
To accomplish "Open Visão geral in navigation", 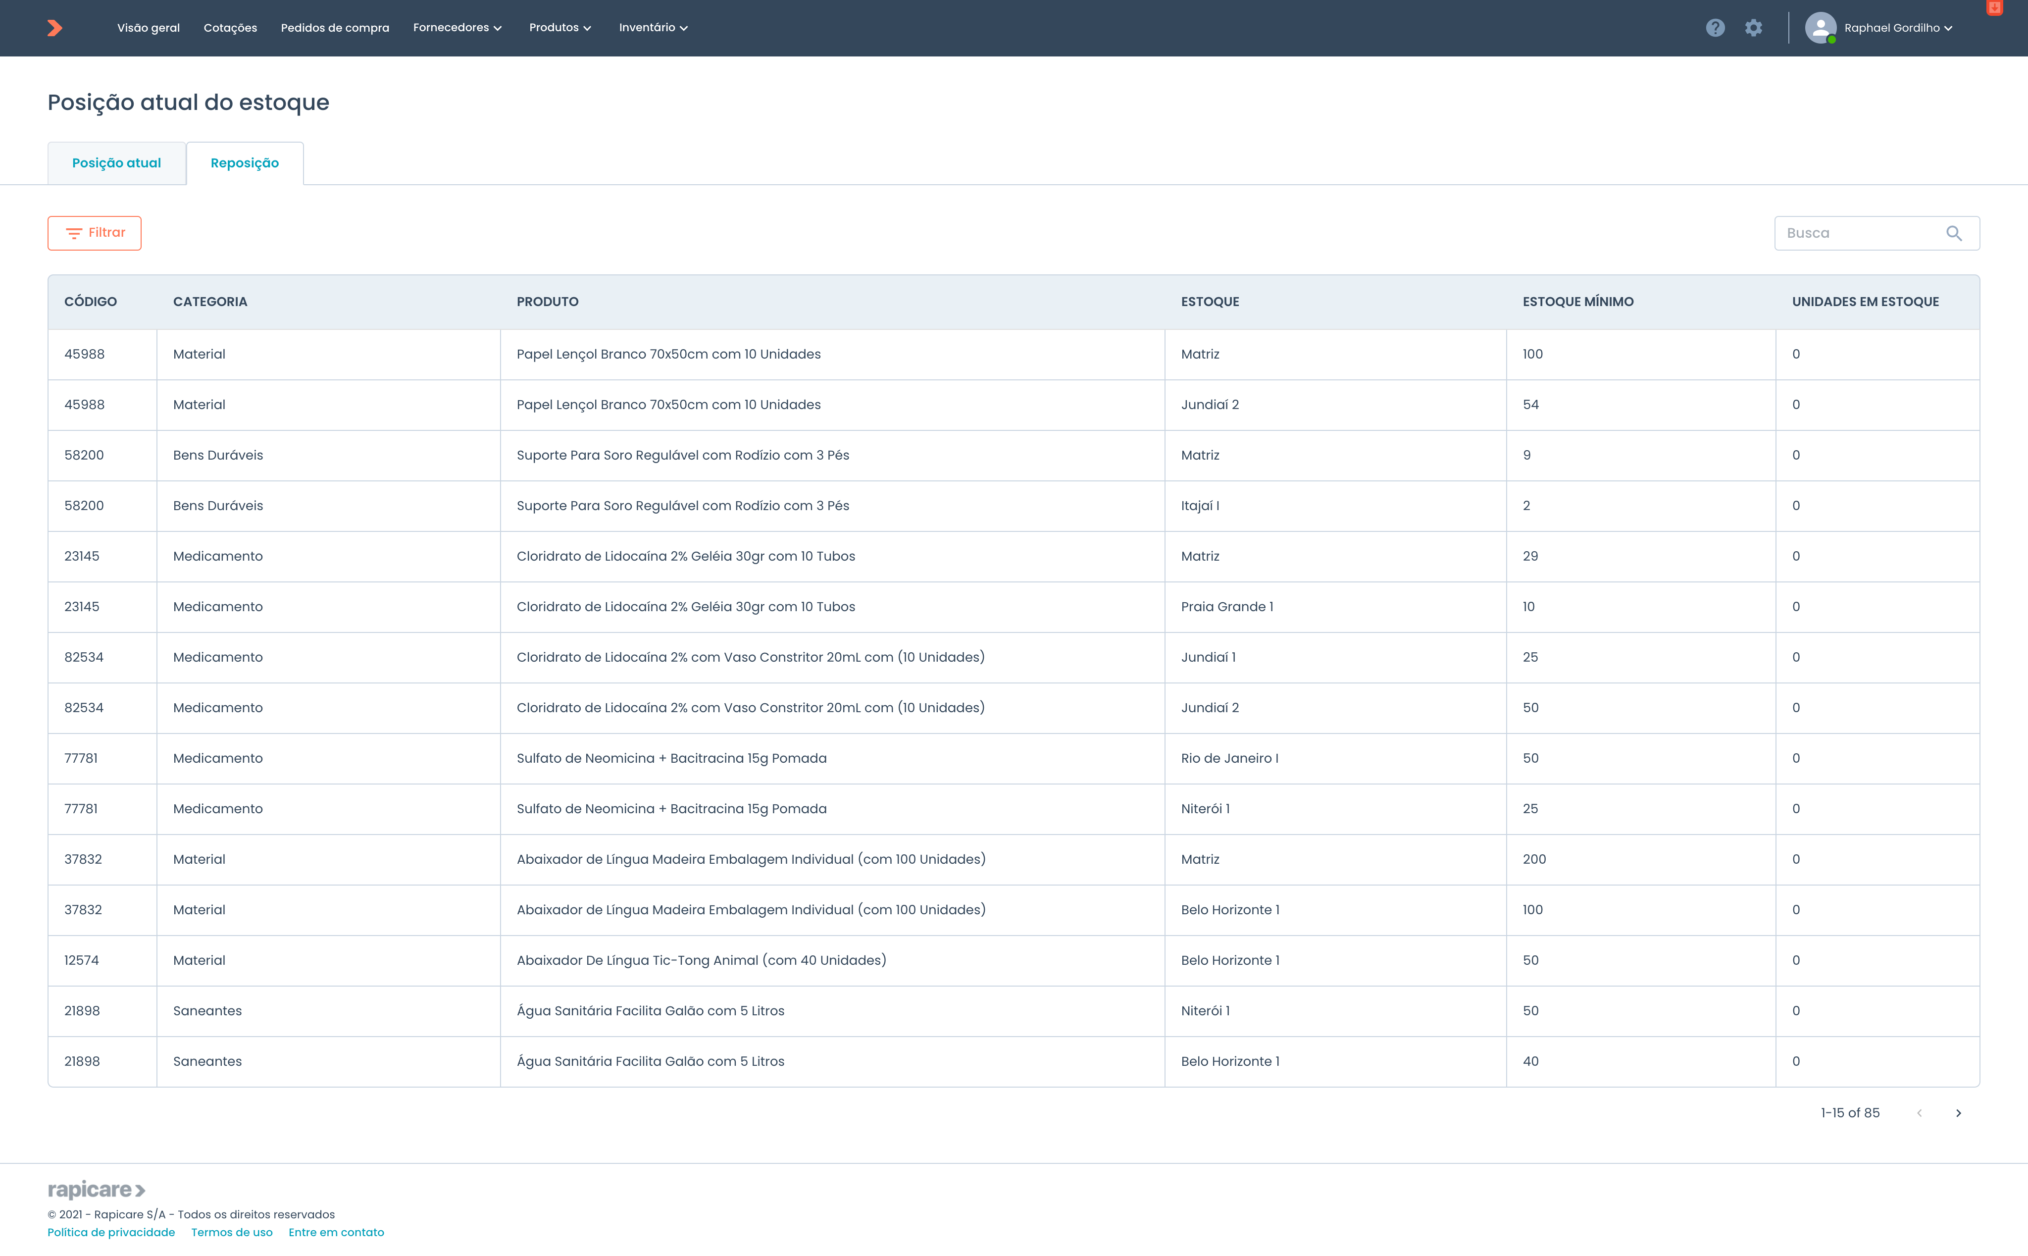I will (x=148, y=28).
